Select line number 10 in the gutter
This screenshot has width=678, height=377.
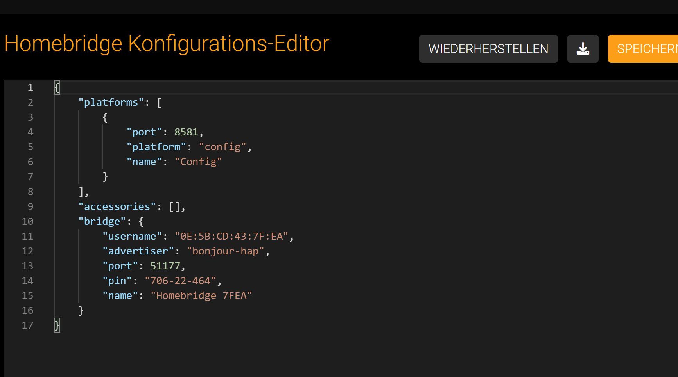[27, 222]
